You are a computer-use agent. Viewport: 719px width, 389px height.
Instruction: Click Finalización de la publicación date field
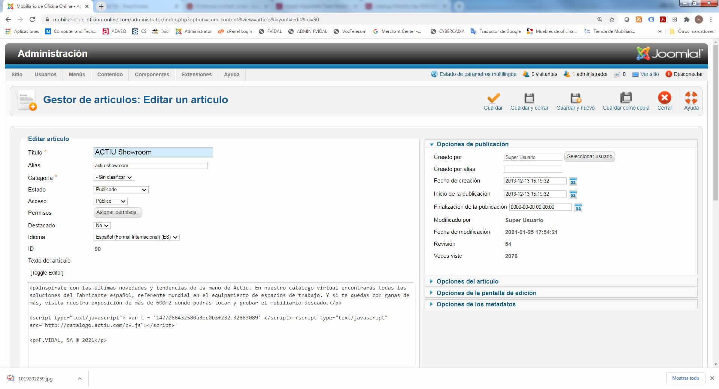tap(540, 207)
